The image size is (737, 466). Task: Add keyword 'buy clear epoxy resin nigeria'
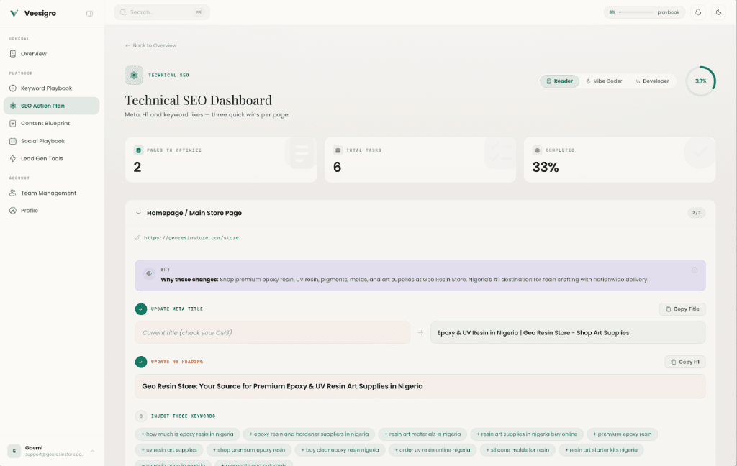[340, 450]
